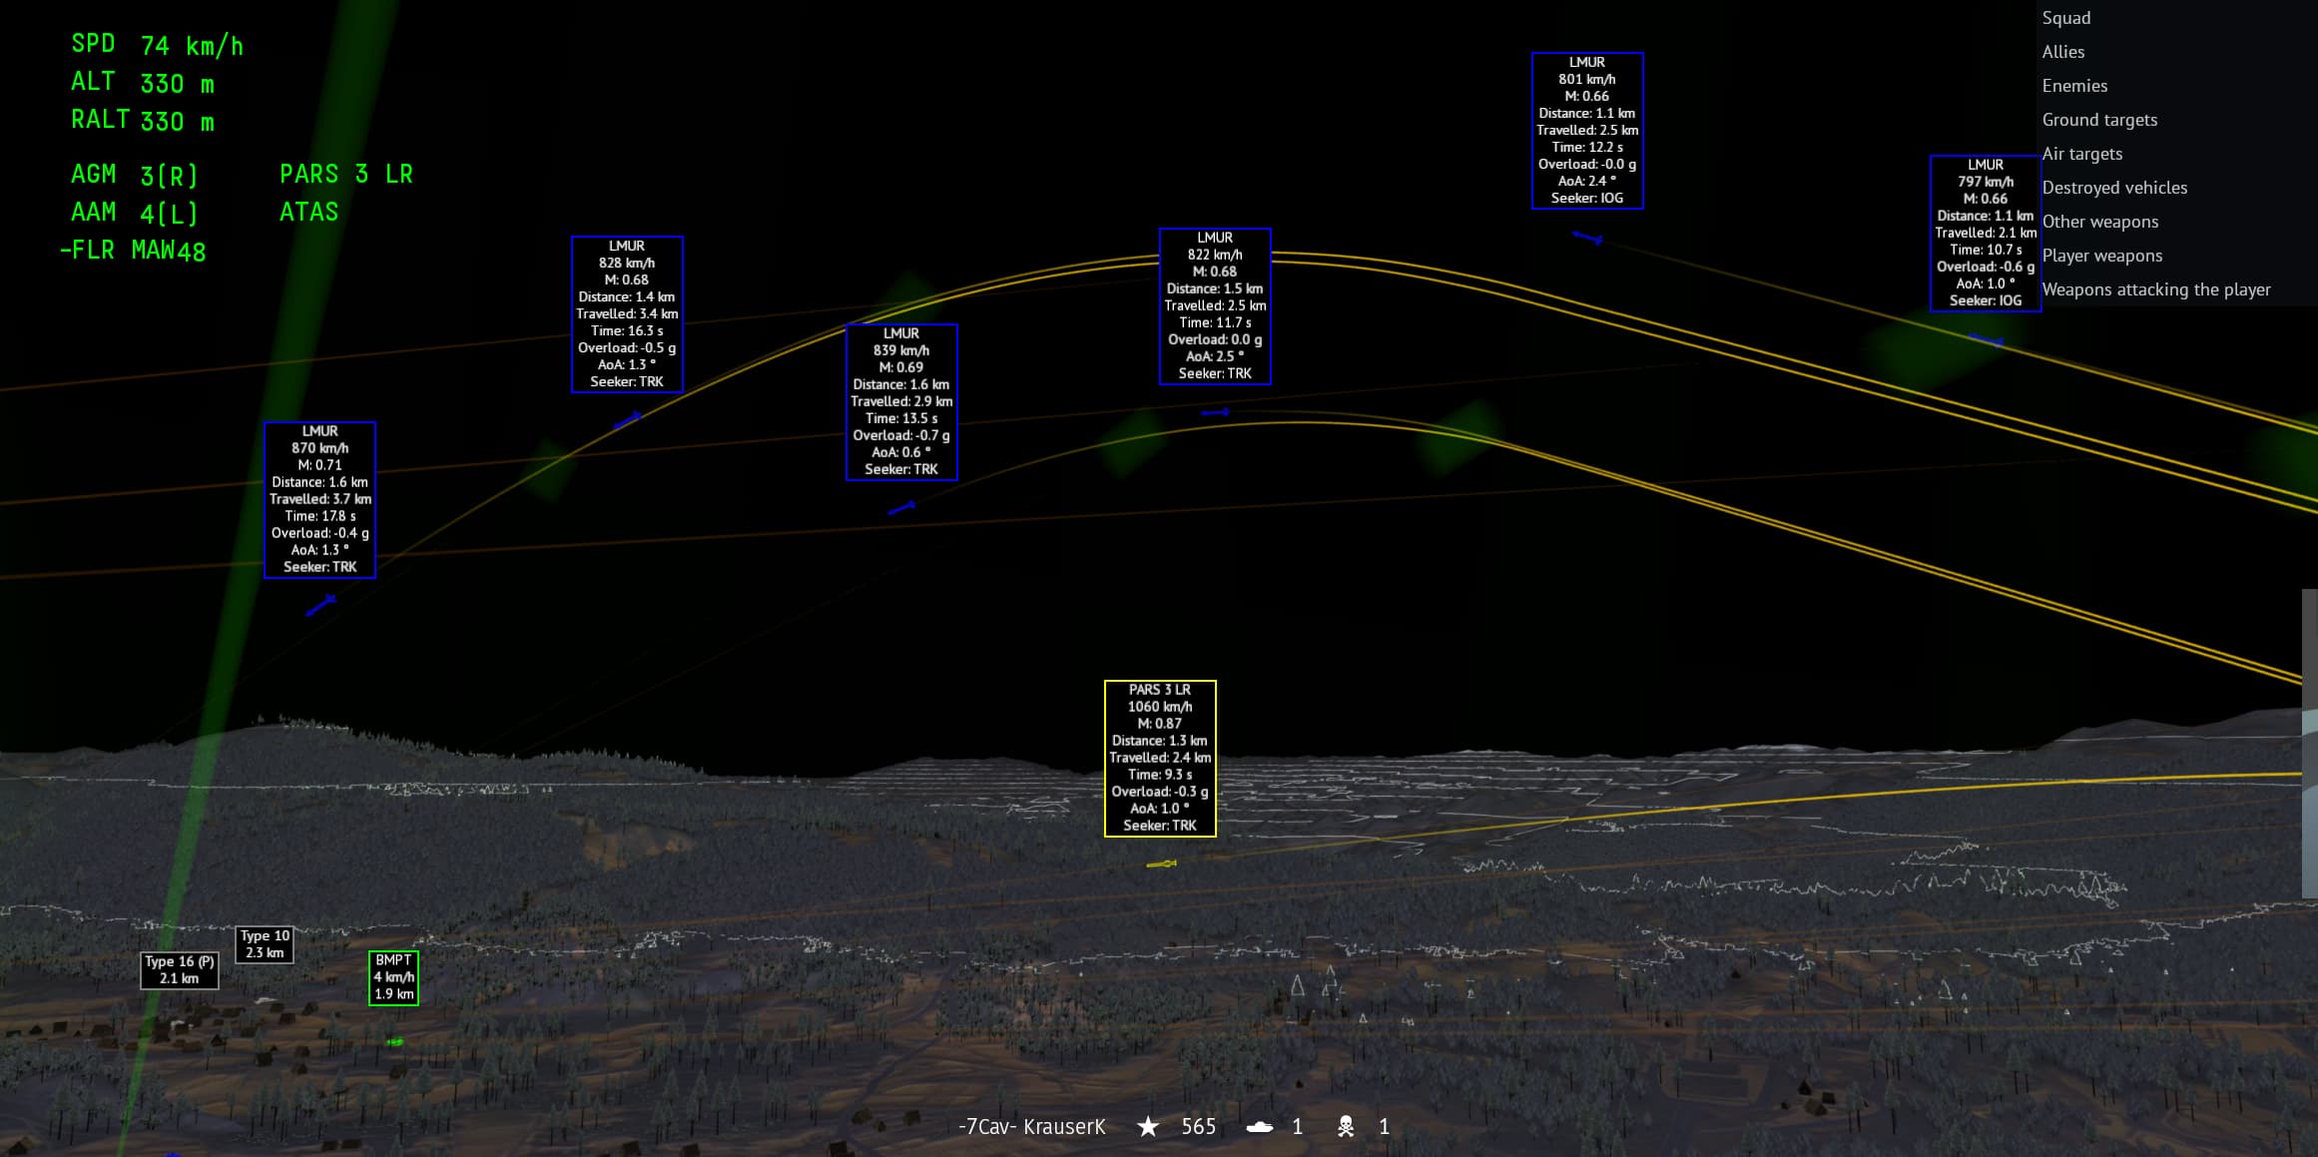This screenshot has width=2318, height=1157.
Task: Show Destroyed vehicles option
Action: pos(2113,188)
